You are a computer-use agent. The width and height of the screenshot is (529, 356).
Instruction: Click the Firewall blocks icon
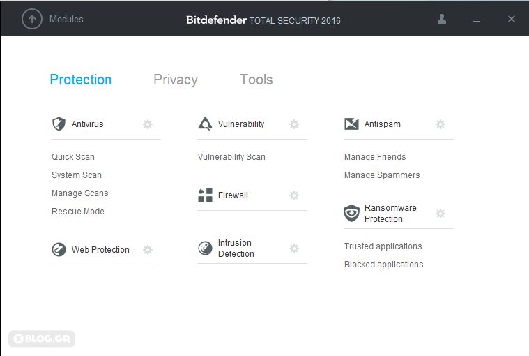click(205, 195)
